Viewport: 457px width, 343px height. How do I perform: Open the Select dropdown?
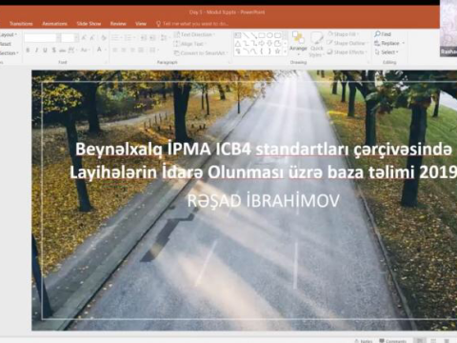coord(387,51)
